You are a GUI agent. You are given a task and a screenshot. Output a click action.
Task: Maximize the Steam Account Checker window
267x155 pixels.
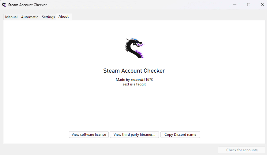(249, 5)
